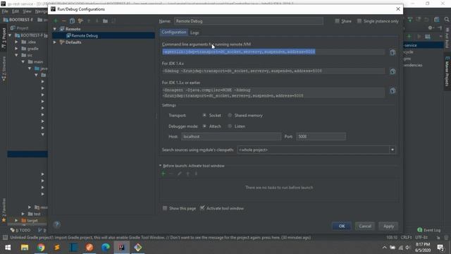
Task: Choose Attach debugger mode
Action: tap(204, 126)
